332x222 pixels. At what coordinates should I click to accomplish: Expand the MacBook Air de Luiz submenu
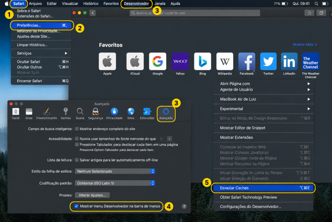coord(263,99)
